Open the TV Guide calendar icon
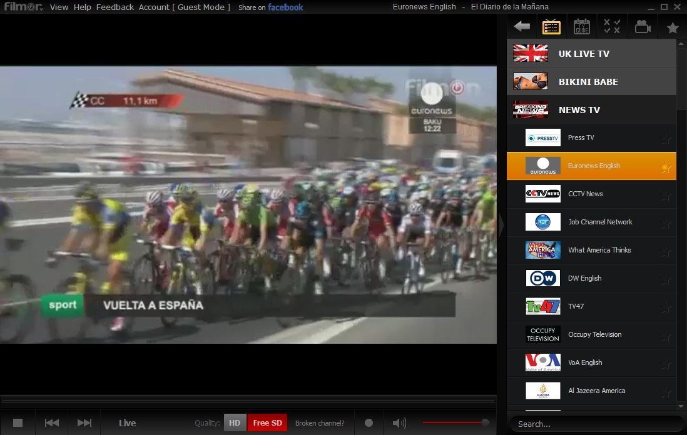 pyautogui.click(x=581, y=27)
